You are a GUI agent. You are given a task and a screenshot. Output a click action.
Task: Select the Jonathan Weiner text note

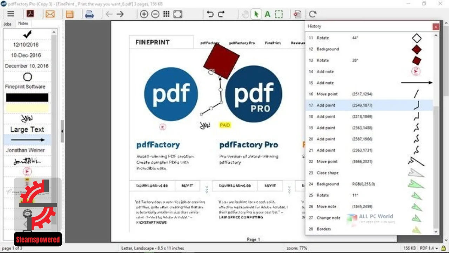point(25,150)
